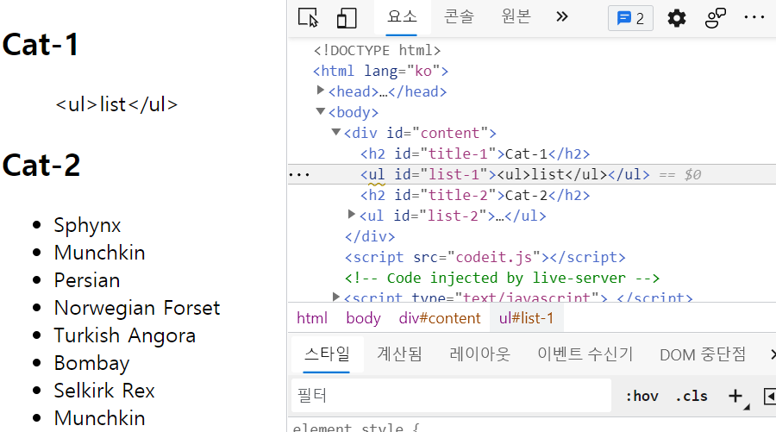Click the <ul>list</ul> text on page
The width and height of the screenshot is (776, 432).
(116, 104)
